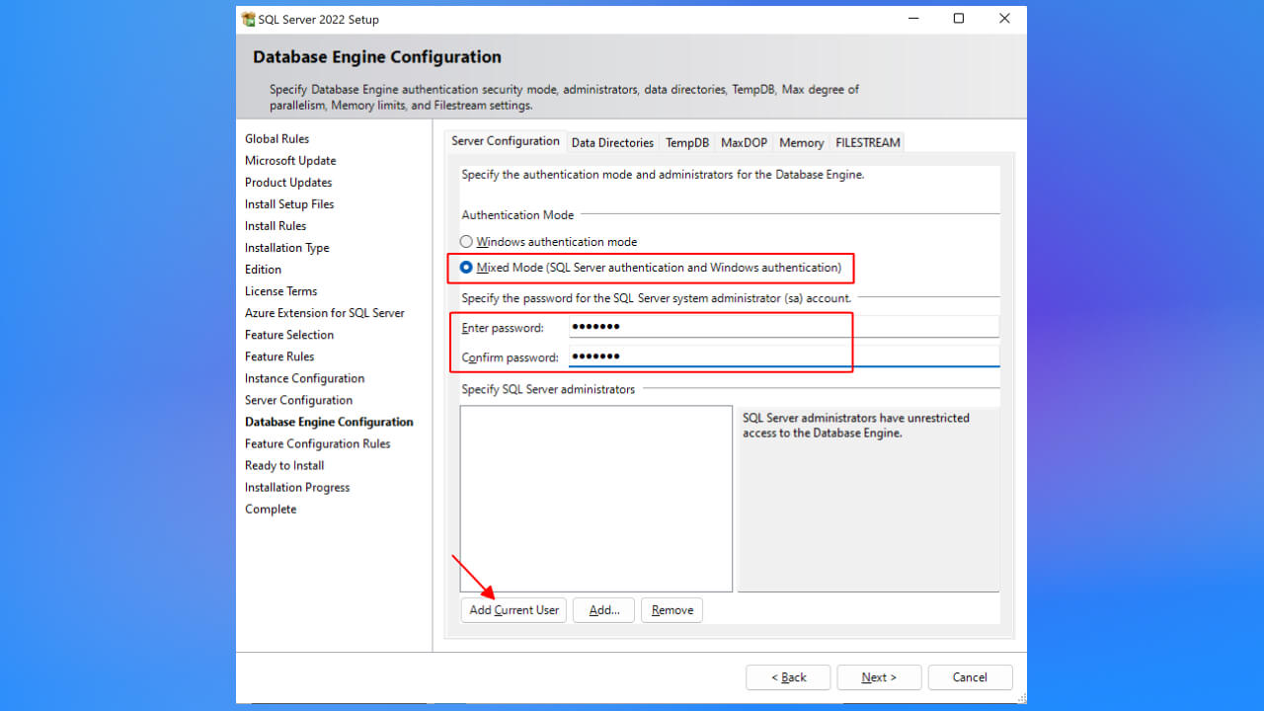The width and height of the screenshot is (1264, 711).
Task: Click the Remove button
Action: 672,610
